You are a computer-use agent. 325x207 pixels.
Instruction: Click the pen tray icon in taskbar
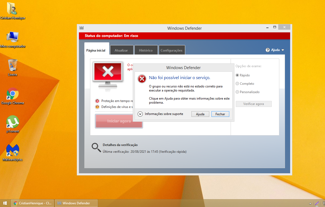(x=317, y=203)
